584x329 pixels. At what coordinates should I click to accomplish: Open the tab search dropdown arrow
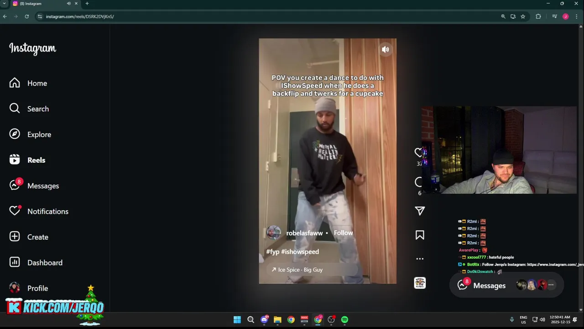(4, 4)
